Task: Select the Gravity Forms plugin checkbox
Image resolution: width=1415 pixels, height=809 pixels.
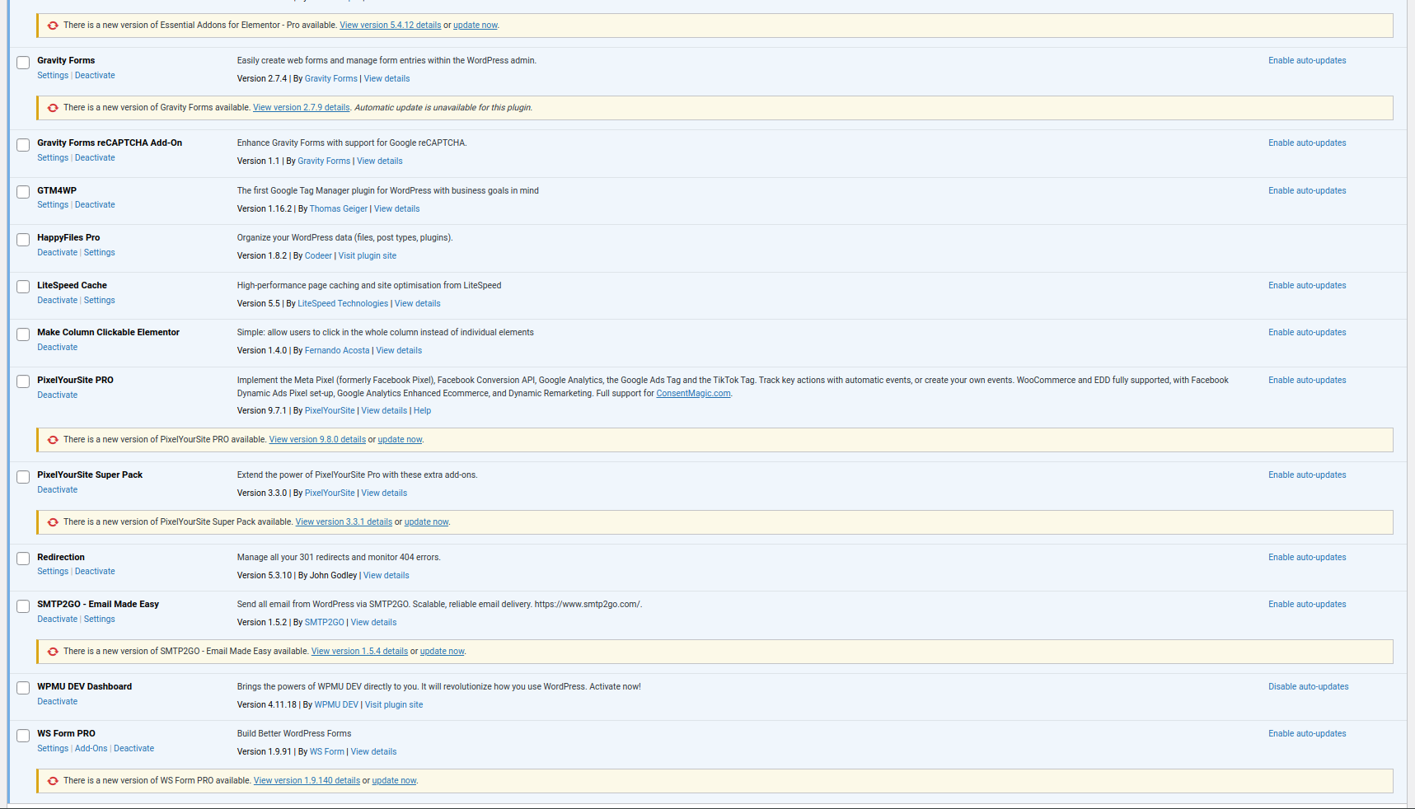Action: (23, 63)
